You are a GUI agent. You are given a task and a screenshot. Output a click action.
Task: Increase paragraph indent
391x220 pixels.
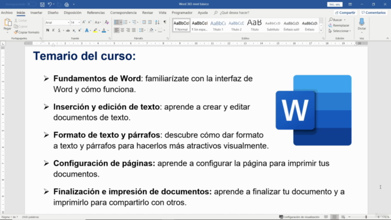(150, 22)
